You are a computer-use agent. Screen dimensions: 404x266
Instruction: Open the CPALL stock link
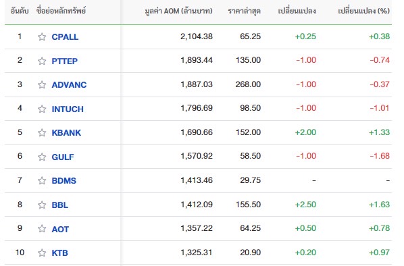(65, 37)
